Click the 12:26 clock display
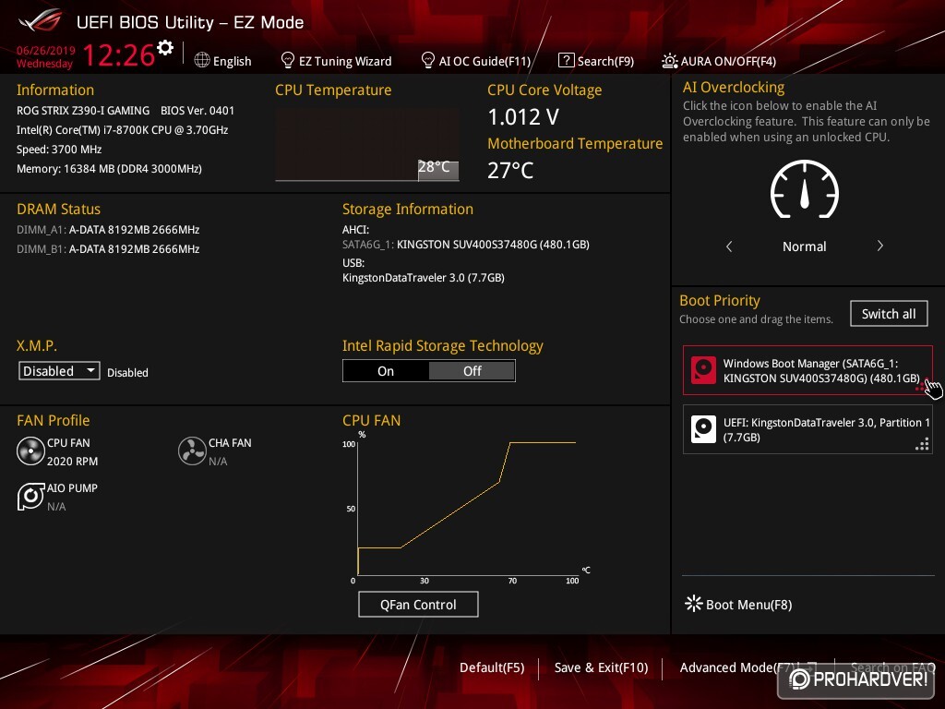Viewport: 945px width, 709px height. tap(119, 54)
